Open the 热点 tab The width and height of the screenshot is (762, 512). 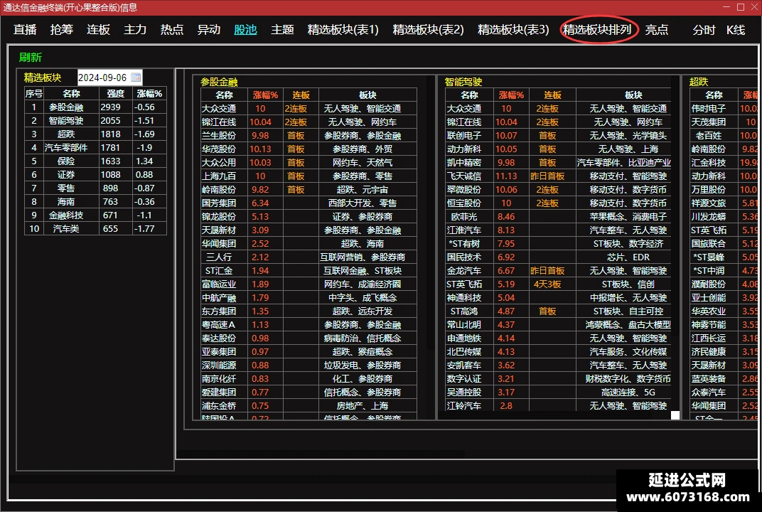pyautogui.click(x=172, y=30)
